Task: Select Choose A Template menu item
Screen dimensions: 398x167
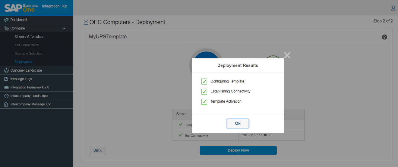Action: click(29, 36)
